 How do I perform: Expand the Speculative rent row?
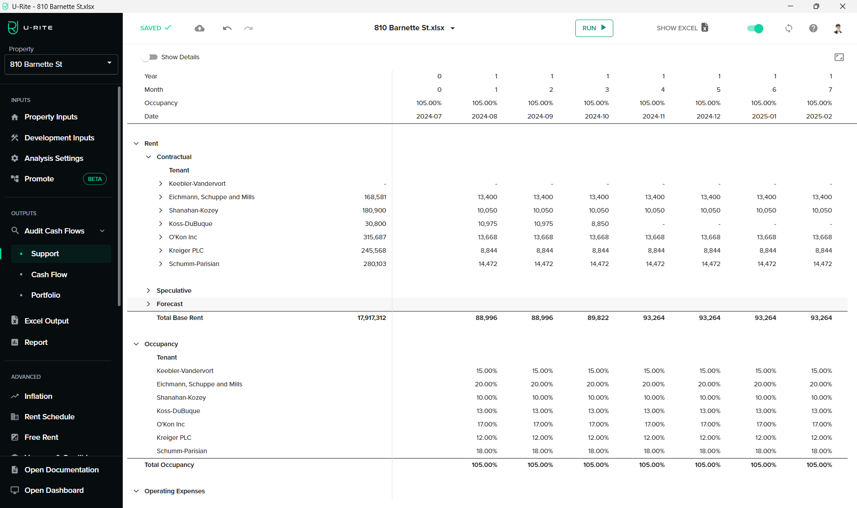tap(149, 291)
